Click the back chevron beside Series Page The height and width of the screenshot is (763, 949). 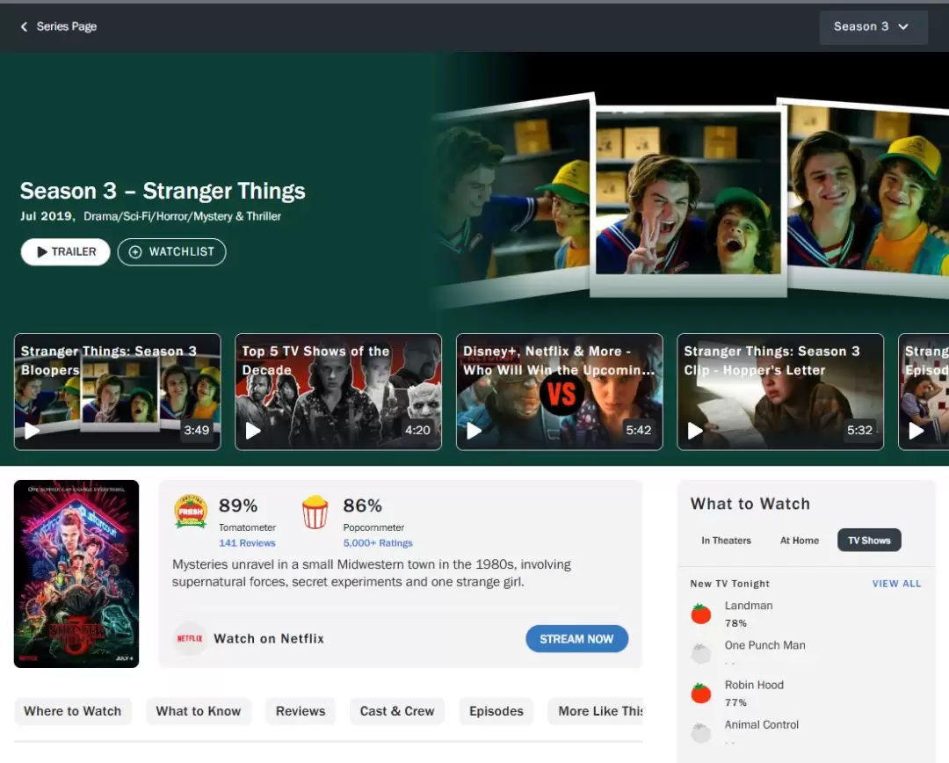24,26
